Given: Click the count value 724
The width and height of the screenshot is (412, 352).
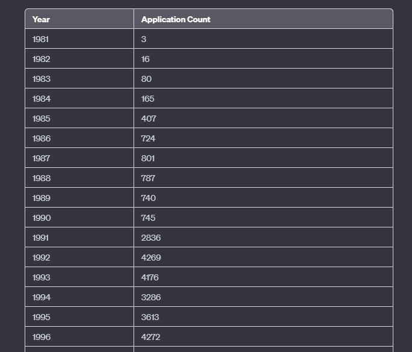Looking at the screenshot, I should coord(148,138).
